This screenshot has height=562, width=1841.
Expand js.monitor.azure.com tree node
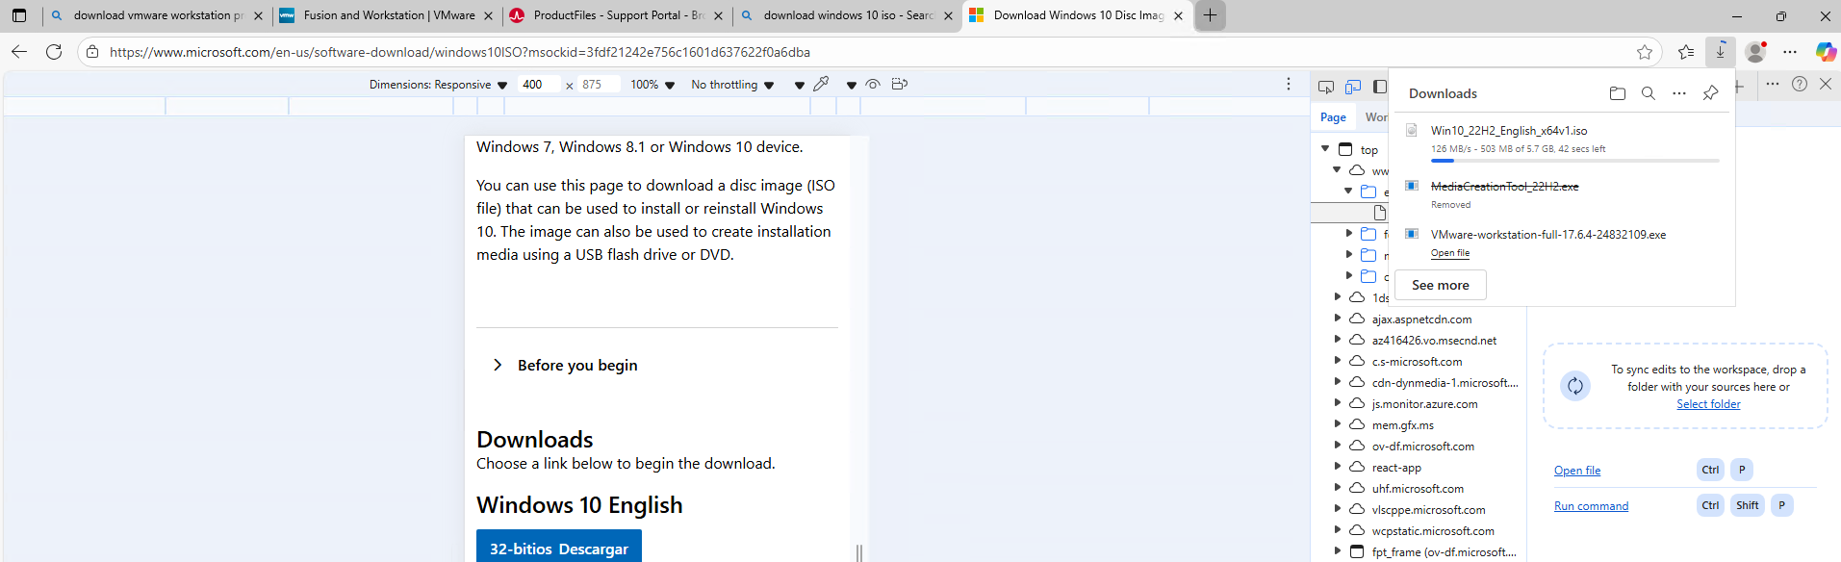tap(1338, 402)
